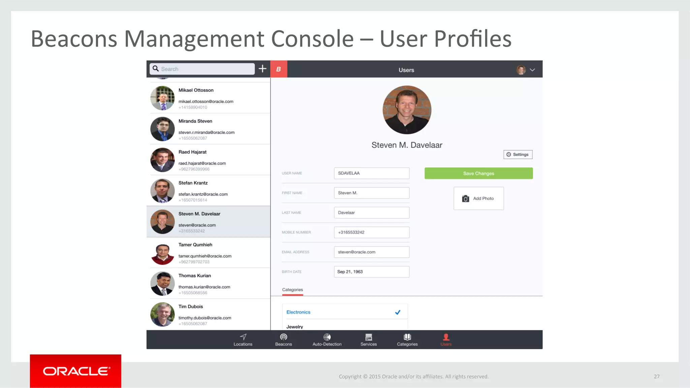The image size is (690, 388).
Task: Click the Steven M. Davelaar profile heading
Action: (407, 145)
